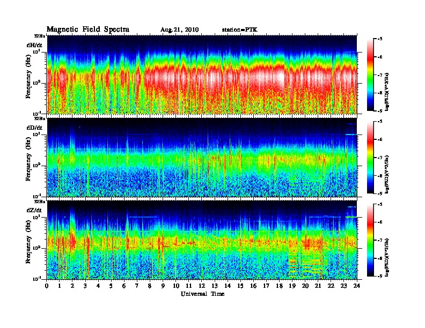Click hour "20" on the time axis
This screenshot has height=328, width=425.
click(x=305, y=286)
